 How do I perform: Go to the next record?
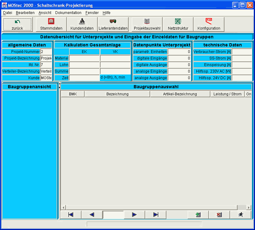[x=135, y=214]
